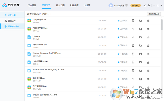Select the file name 小学出题器2.0.exe
This screenshot has height=101, width=164.
point(40,61)
